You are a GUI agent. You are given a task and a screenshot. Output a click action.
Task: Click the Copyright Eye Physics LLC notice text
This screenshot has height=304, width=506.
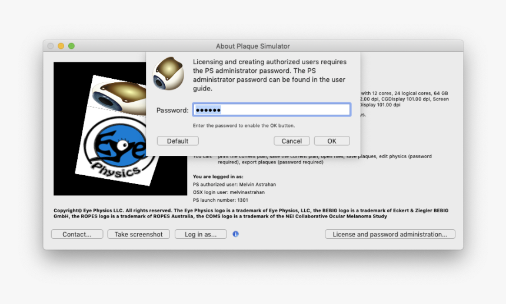[x=251, y=213]
